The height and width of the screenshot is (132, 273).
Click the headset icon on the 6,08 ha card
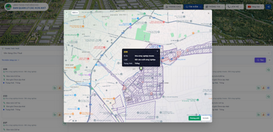point(268,70)
